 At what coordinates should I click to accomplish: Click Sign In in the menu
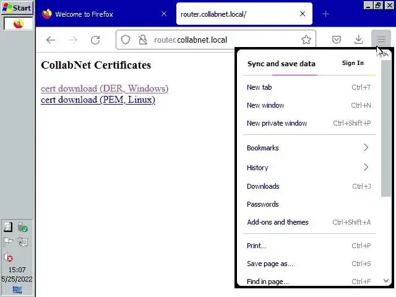click(x=353, y=63)
